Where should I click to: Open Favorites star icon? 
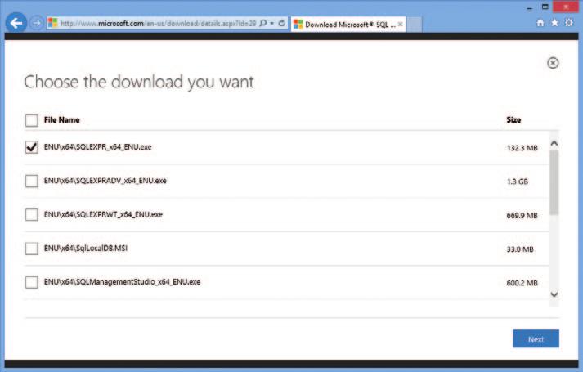[554, 23]
